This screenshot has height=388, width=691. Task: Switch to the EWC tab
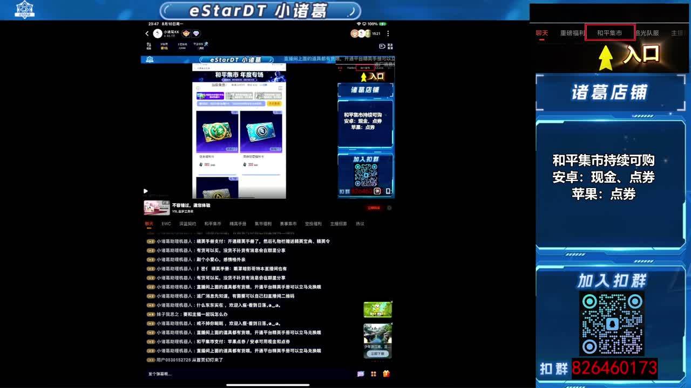coord(166,224)
